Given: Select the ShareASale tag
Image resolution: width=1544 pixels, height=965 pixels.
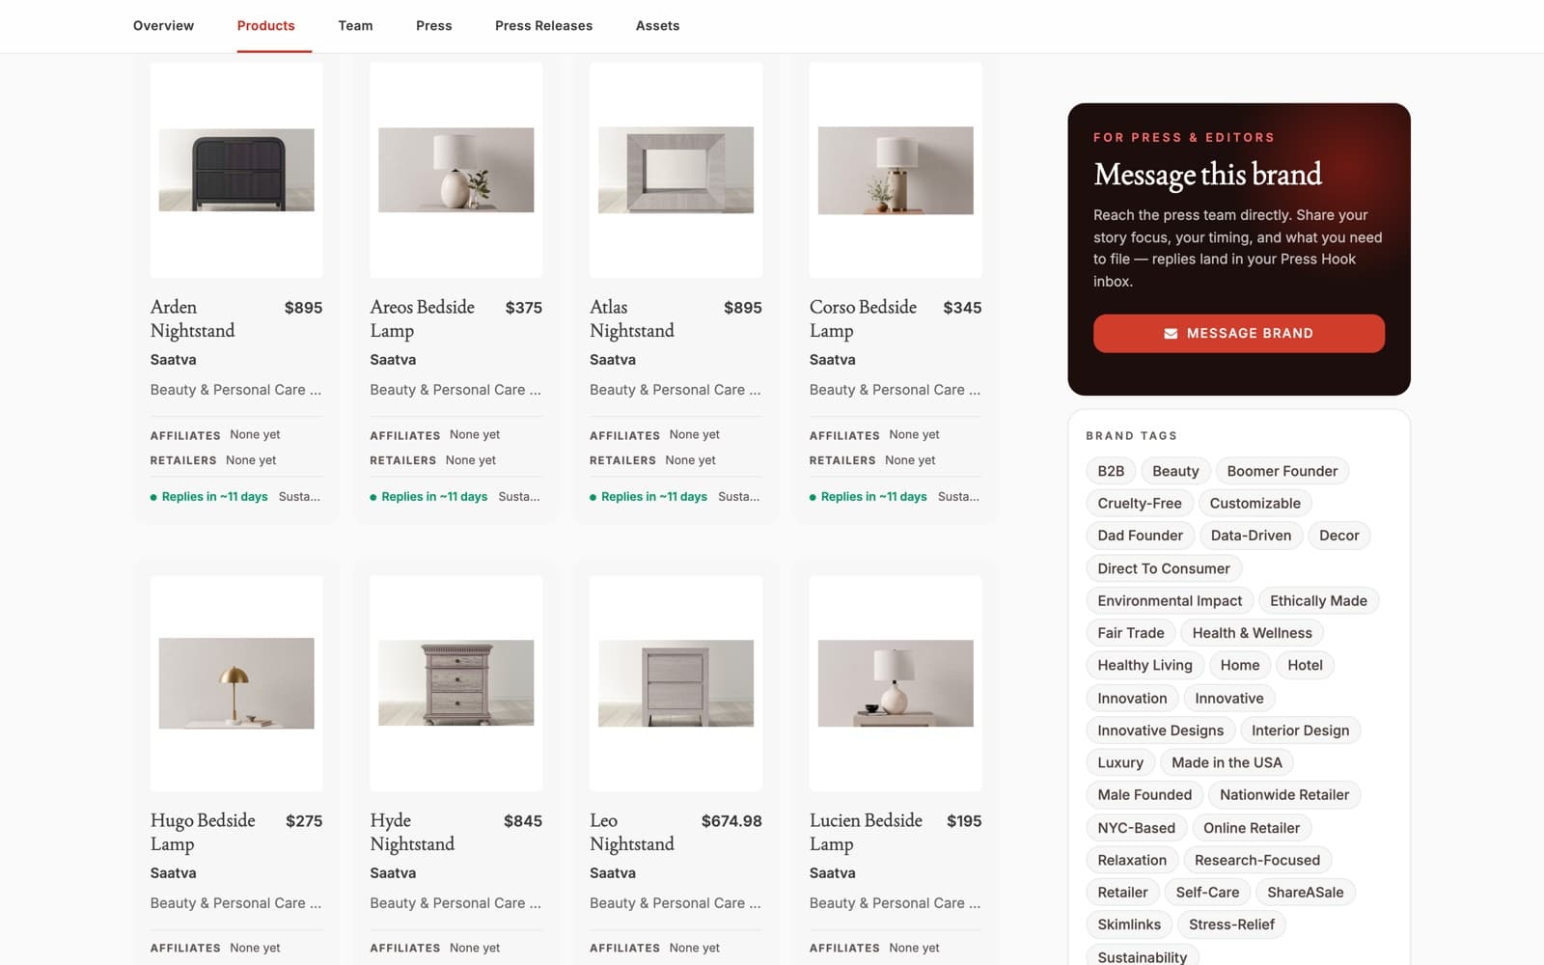Looking at the screenshot, I should (1305, 893).
